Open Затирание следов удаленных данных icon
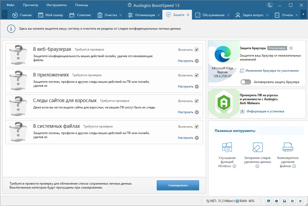Viewport: 308px width, 206px height. pos(257,147)
